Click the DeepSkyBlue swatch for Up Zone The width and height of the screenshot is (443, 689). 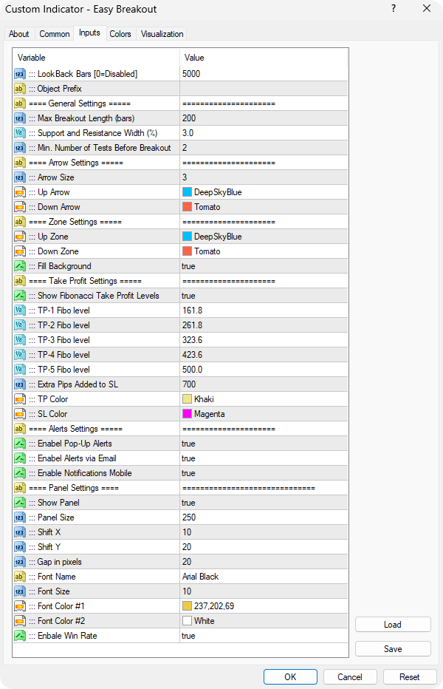187,237
